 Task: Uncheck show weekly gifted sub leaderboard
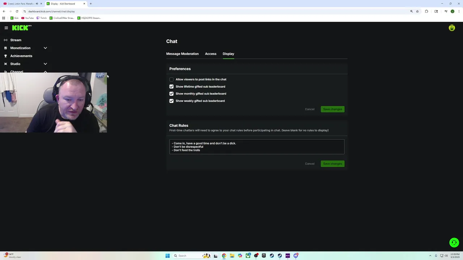[171, 101]
